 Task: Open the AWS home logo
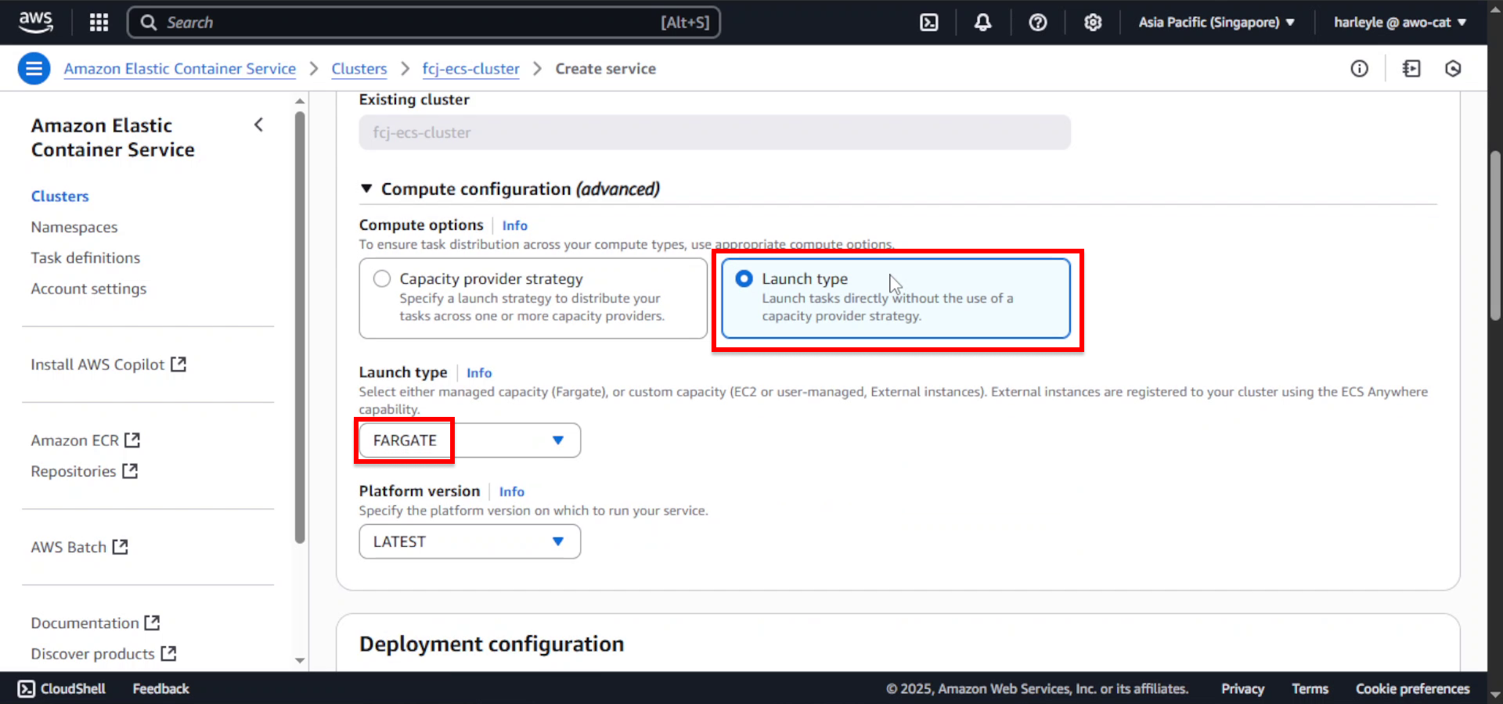(36, 22)
